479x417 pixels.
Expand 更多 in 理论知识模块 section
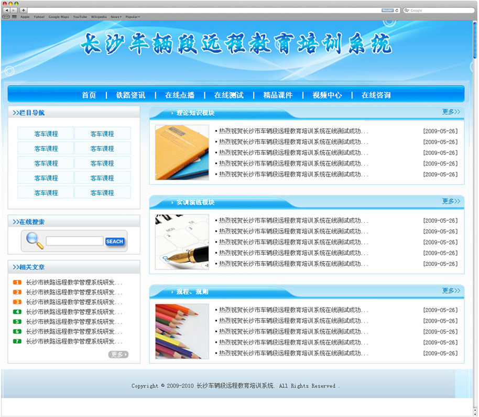[451, 112]
